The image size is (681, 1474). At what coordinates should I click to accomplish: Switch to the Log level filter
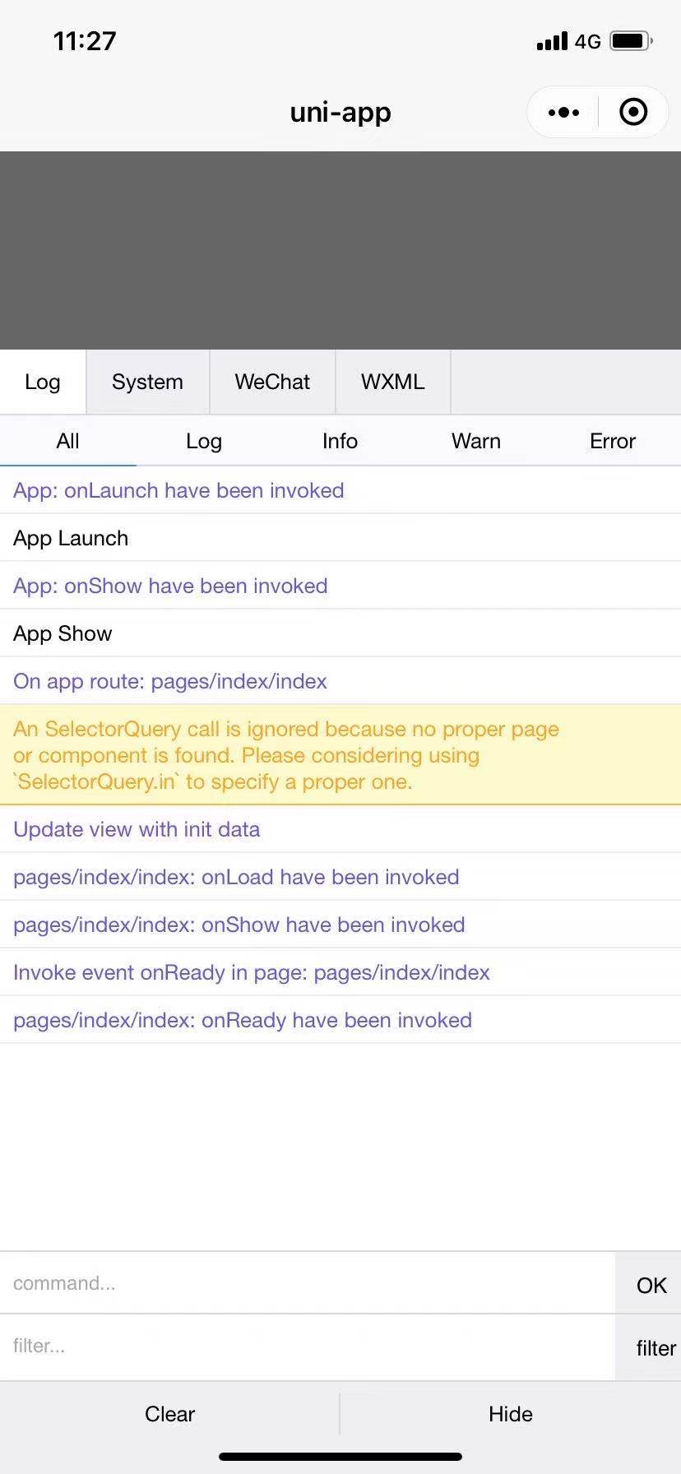(x=204, y=441)
